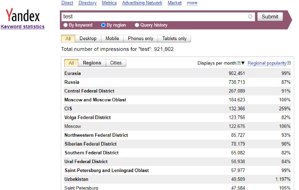This screenshot has height=190, width=299.
Task: Clear the search field with the X icon
Action: pyautogui.click(x=250, y=17)
